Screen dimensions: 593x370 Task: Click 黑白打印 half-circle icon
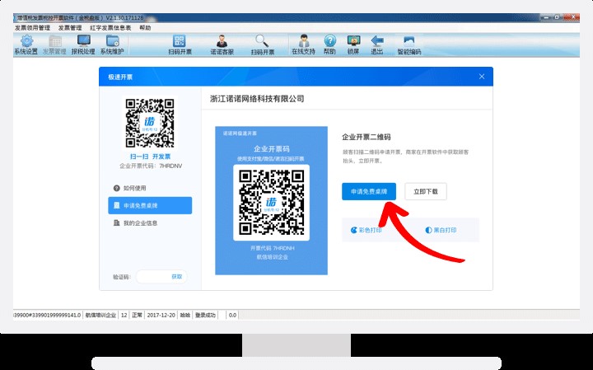pyautogui.click(x=428, y=230)
